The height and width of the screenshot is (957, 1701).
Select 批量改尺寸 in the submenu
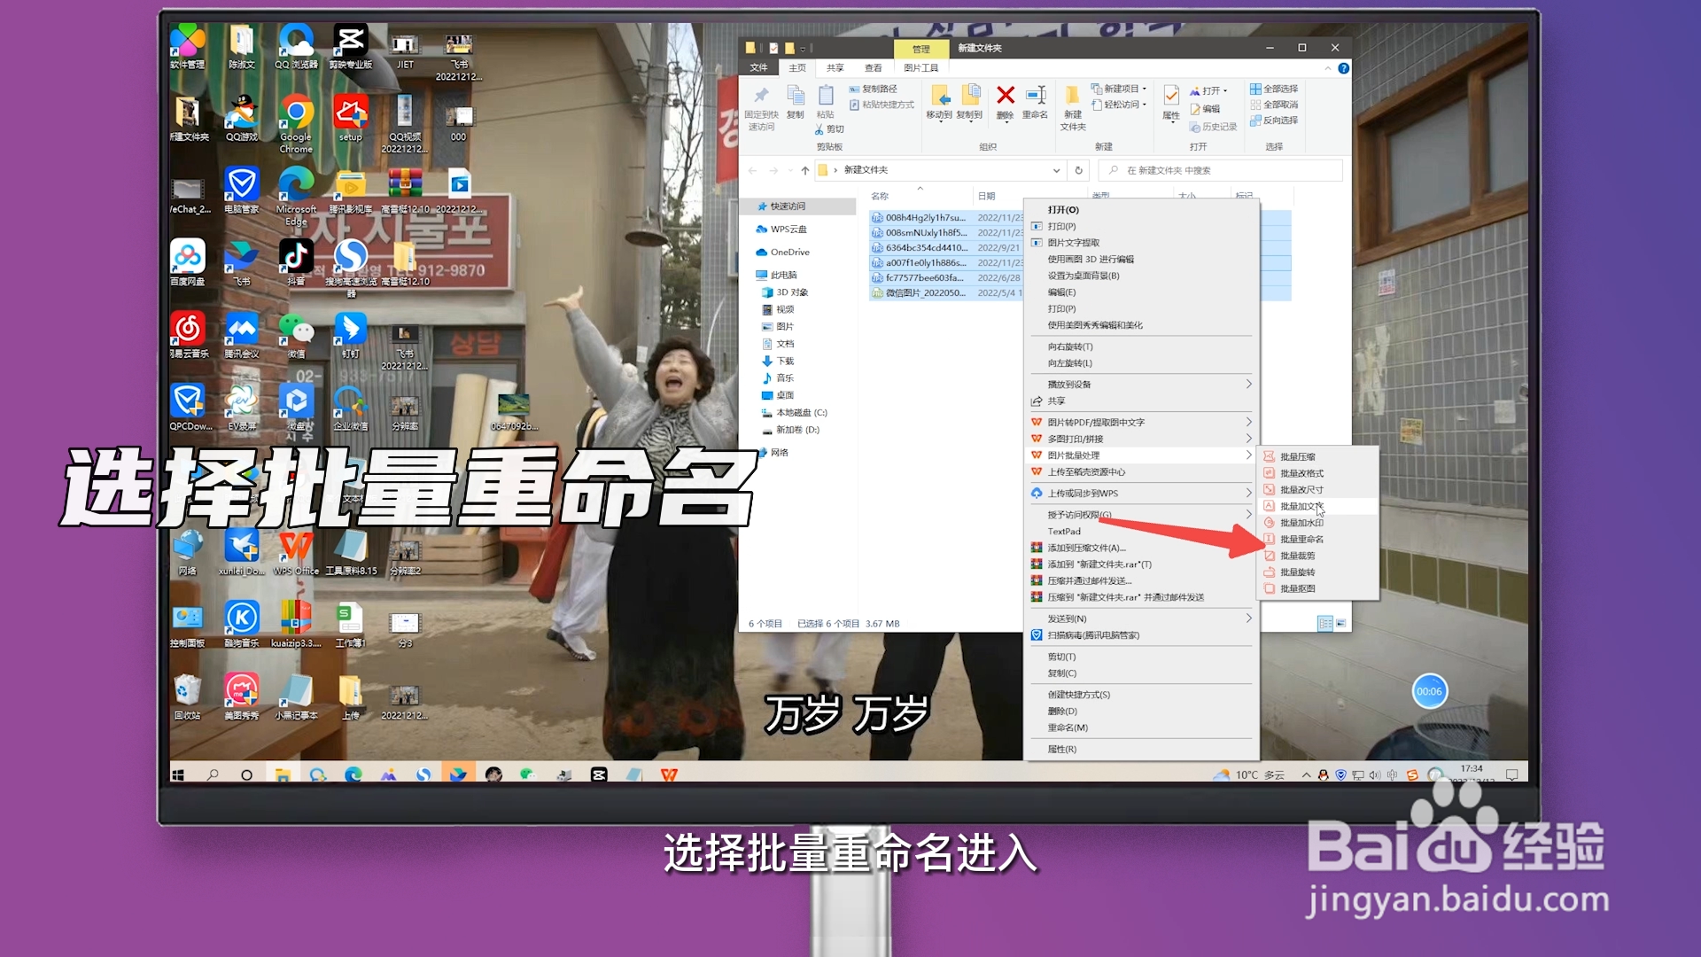(1301, 489)
